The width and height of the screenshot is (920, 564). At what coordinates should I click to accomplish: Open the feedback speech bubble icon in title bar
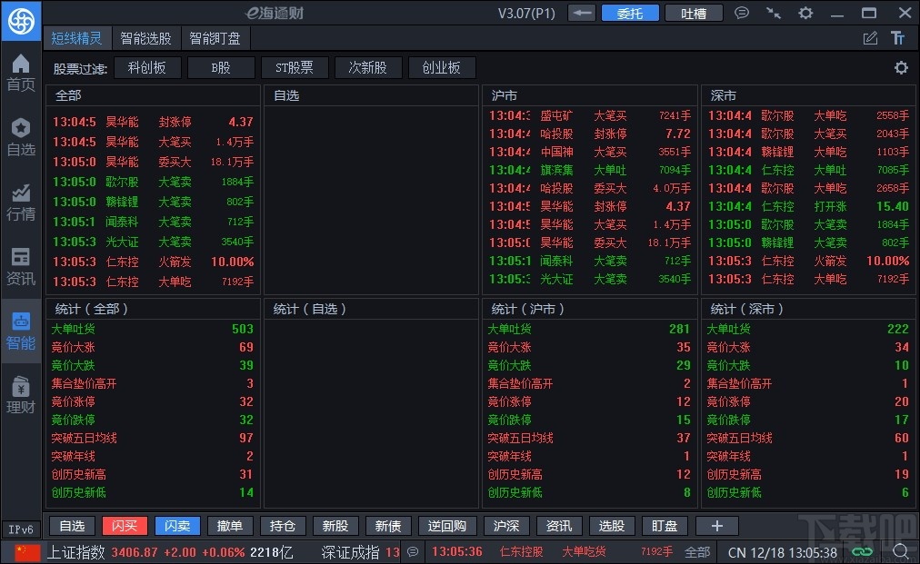[742, 12]
